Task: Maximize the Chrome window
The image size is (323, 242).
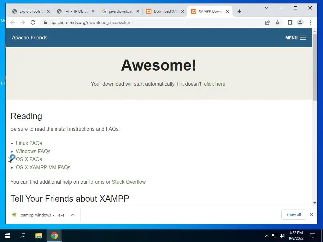Action: click(x=295, y=8)
